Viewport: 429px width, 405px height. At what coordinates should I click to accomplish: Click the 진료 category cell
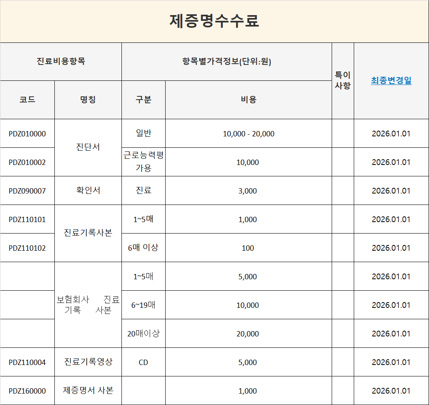coord(144,191)
